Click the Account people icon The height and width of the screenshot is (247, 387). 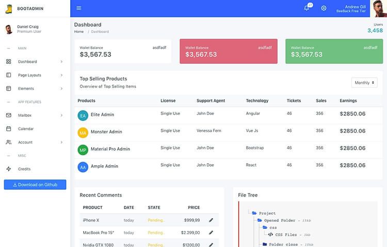tap(9, 142)
